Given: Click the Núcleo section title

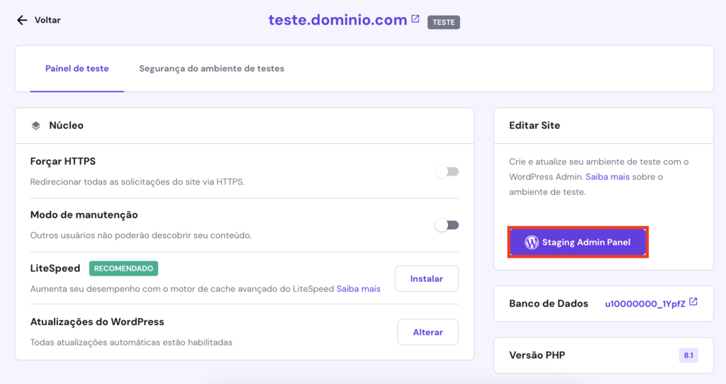Looking at the screenshot, I should [66, 125].
